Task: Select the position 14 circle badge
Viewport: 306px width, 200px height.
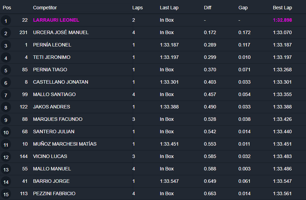Action: pyautogui.click(x=6, y=182)
